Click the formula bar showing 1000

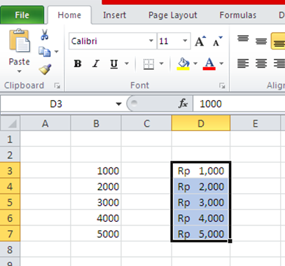pos(239,104)
